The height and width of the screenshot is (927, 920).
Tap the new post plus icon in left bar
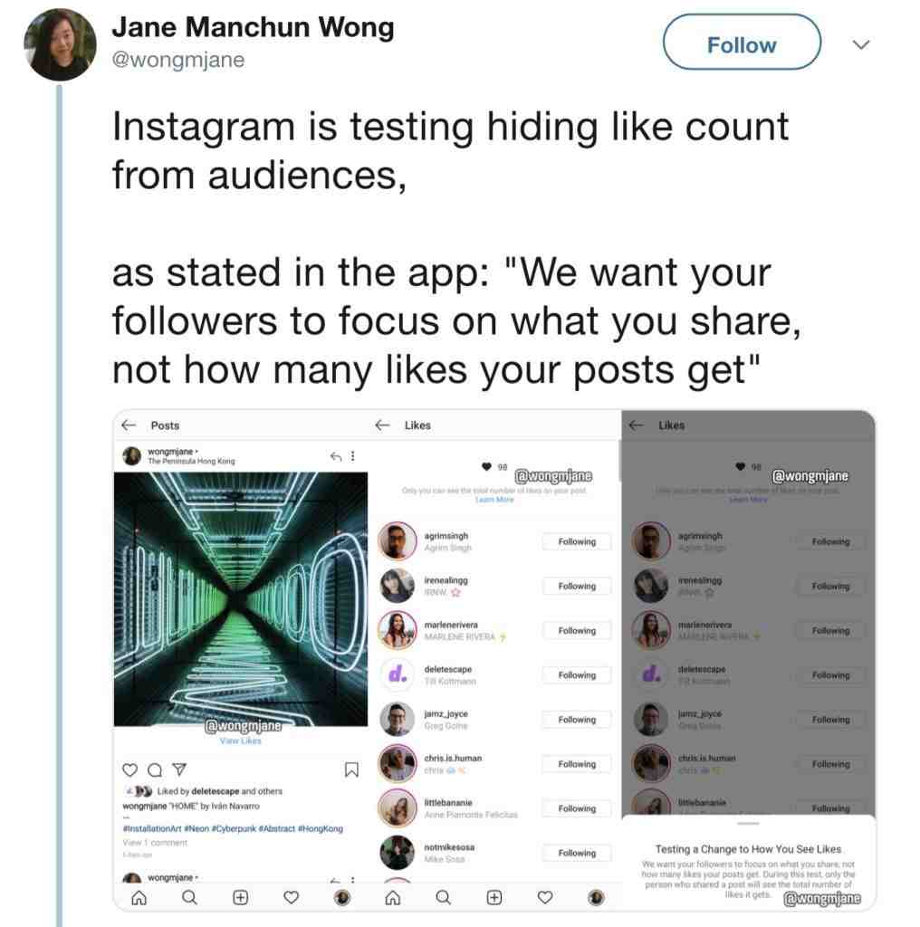click(x=240, y=897)
